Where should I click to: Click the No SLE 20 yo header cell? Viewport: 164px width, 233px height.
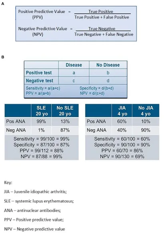point(65,111)
